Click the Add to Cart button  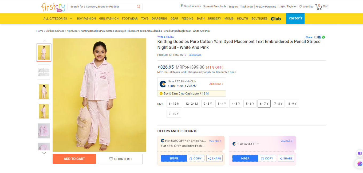[74, 159]
